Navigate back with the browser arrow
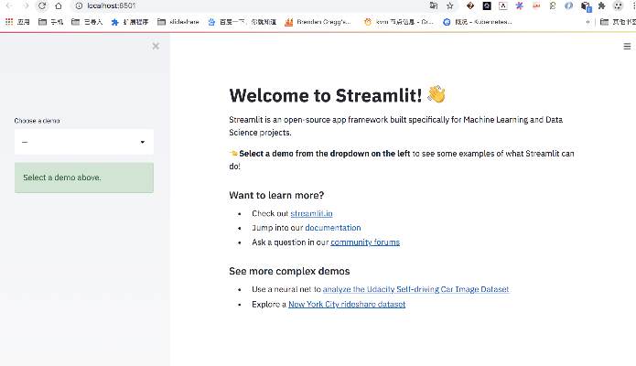The height and width of the screenshot is (366, 636). 8,5
